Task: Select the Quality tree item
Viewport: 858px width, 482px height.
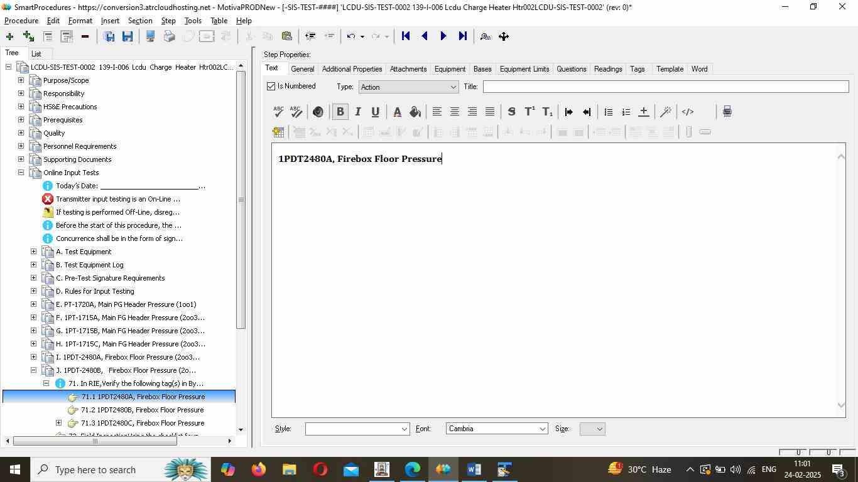Action: click(54, 133)
